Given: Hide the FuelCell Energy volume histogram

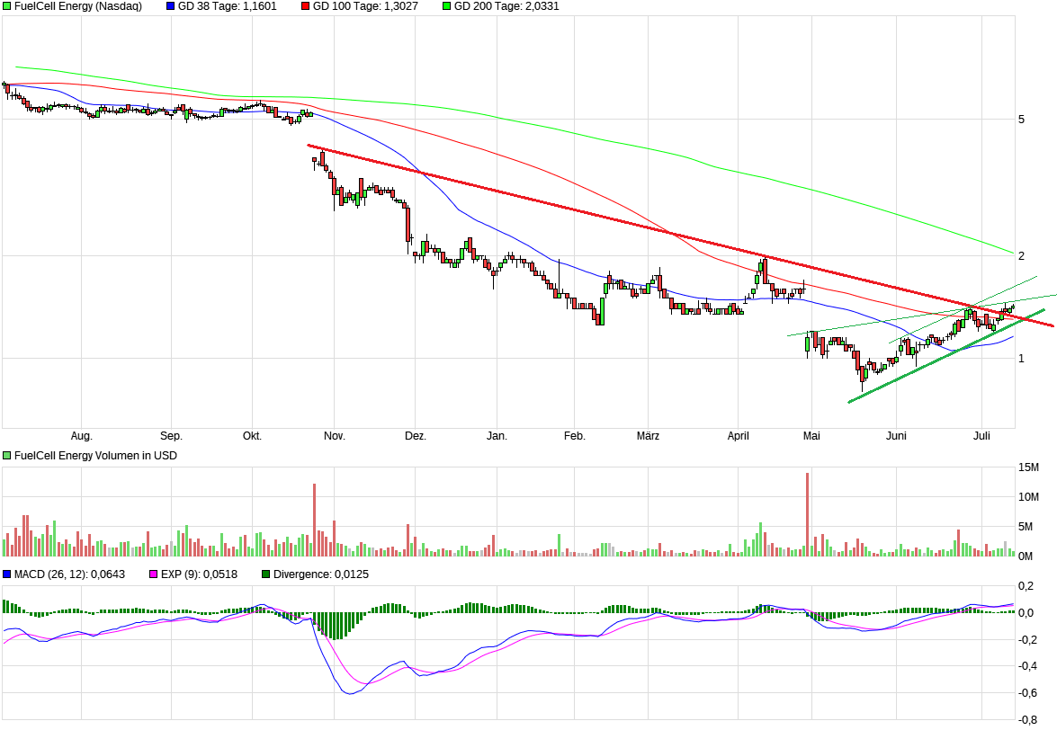Looking at the screenshot, I should [x=7, y=455].
